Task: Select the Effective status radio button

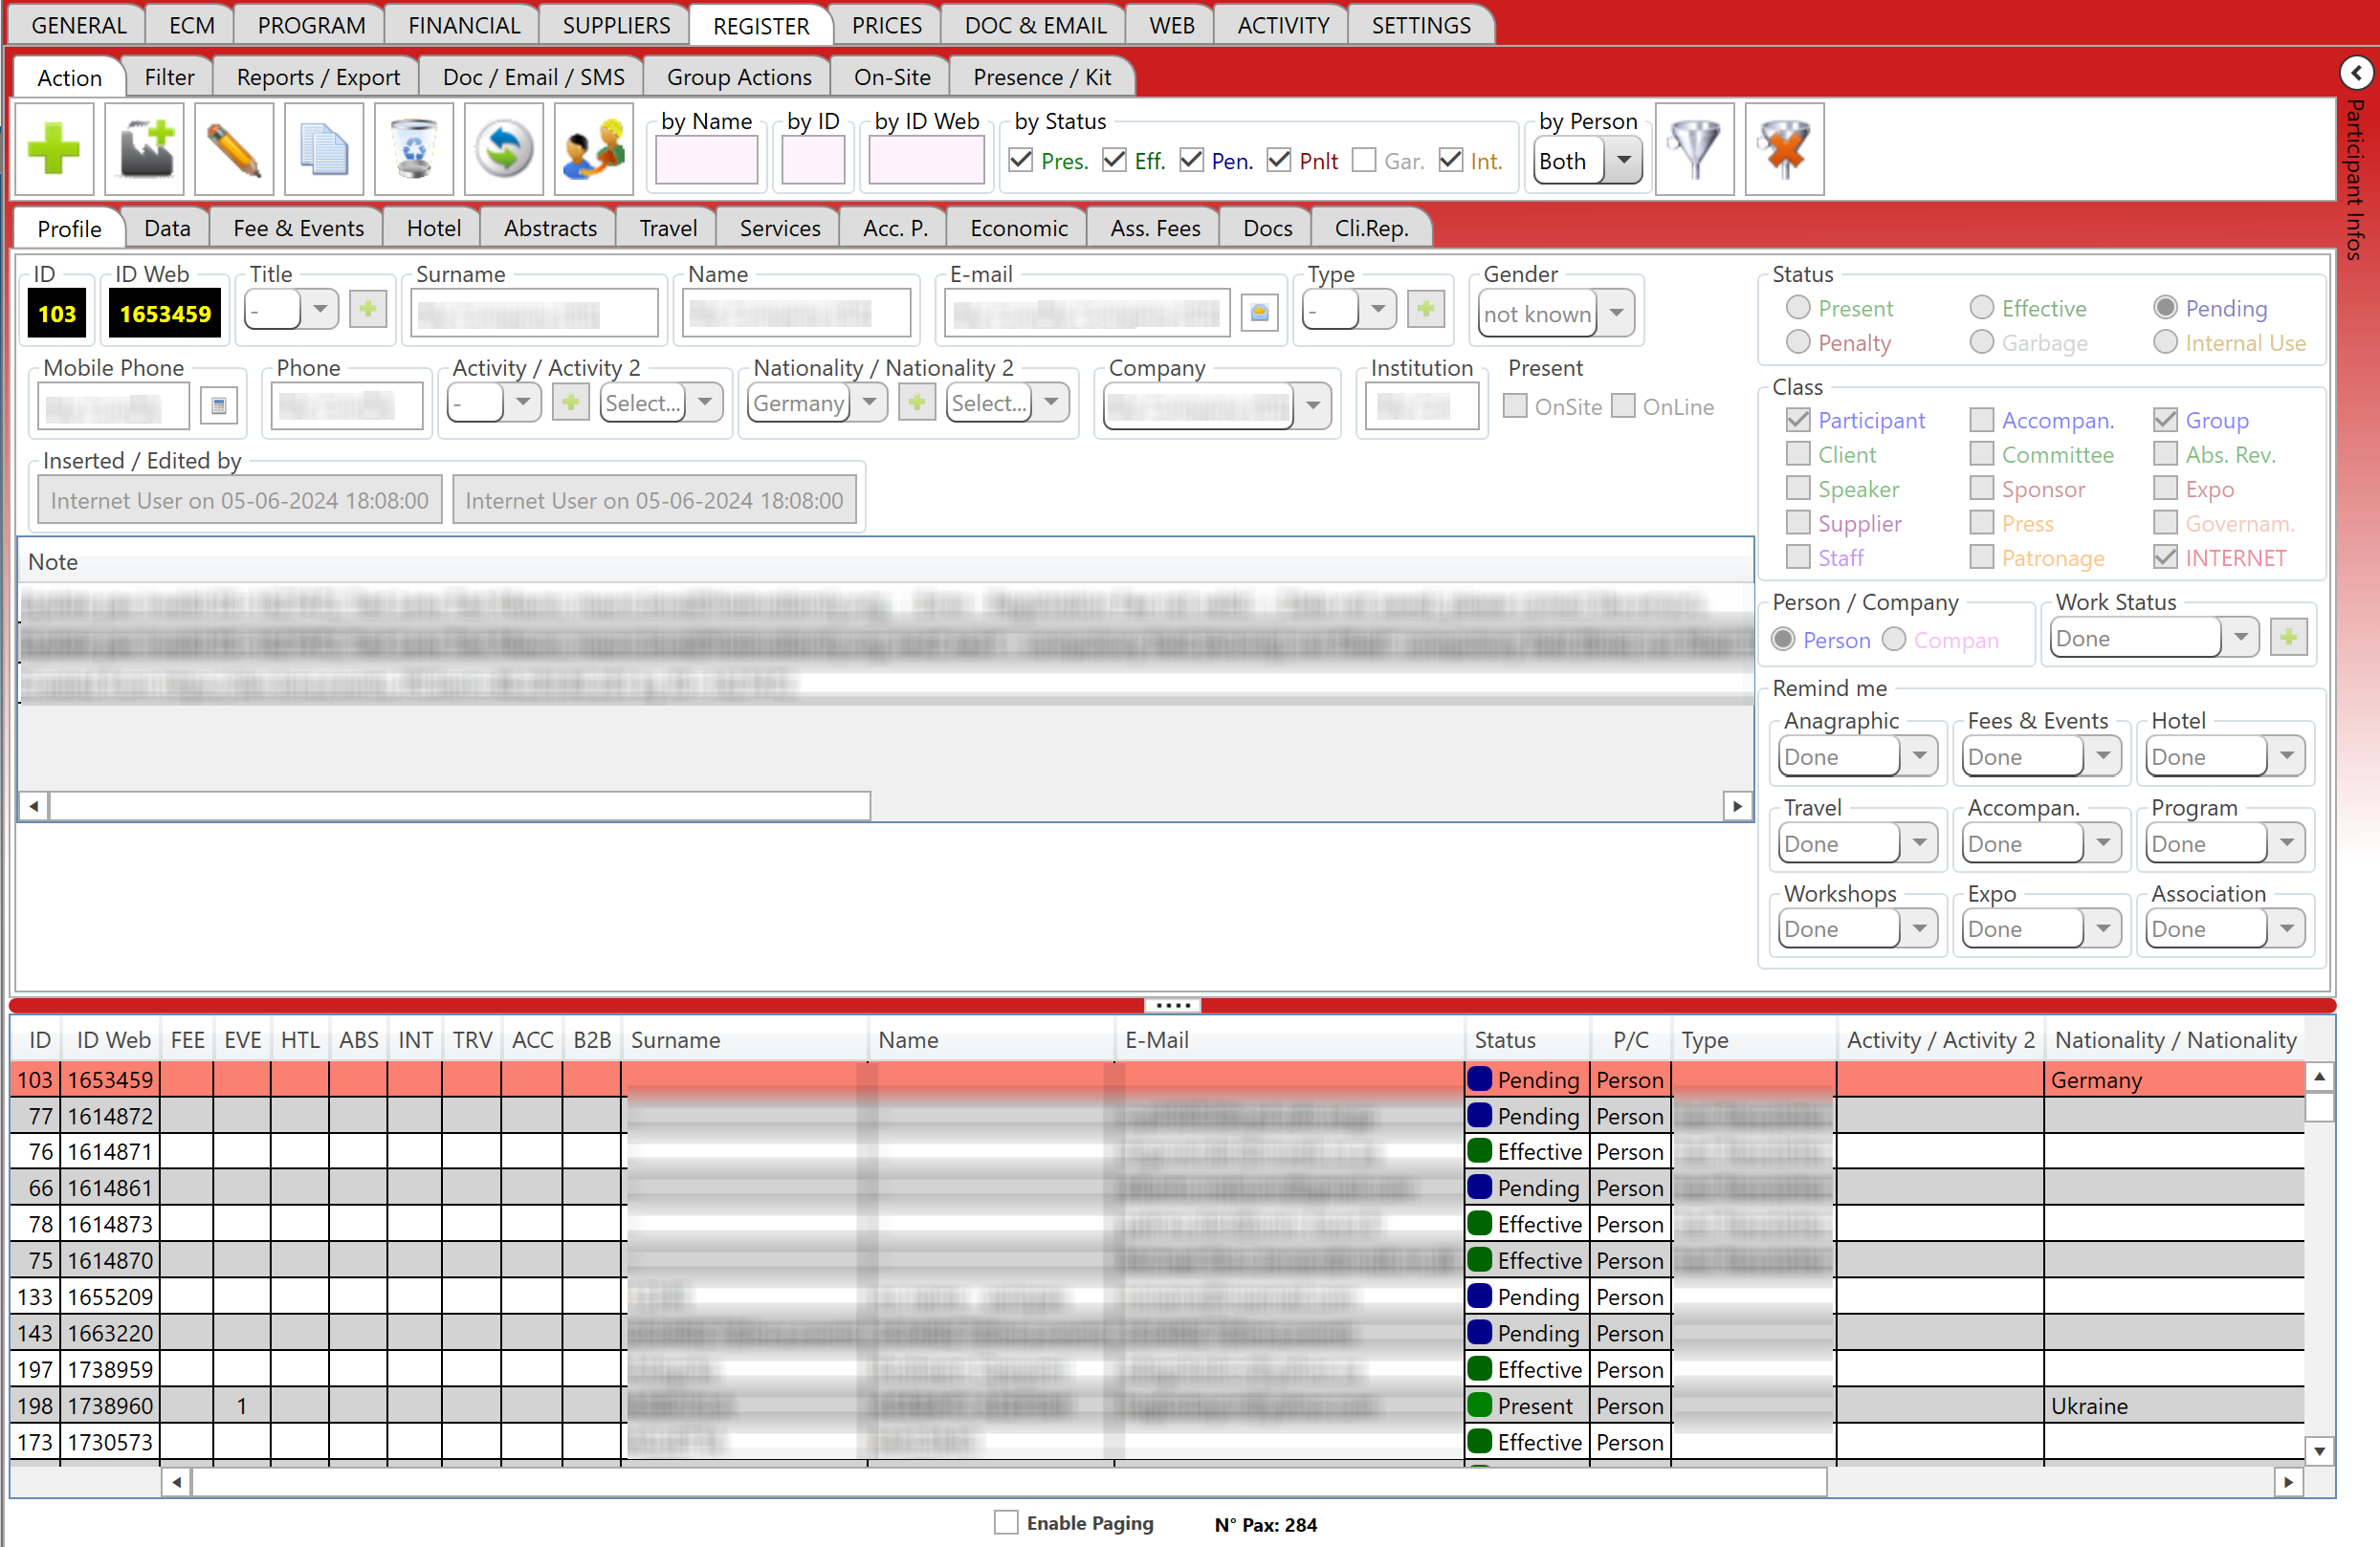Action: click(x=1981, y=308)
